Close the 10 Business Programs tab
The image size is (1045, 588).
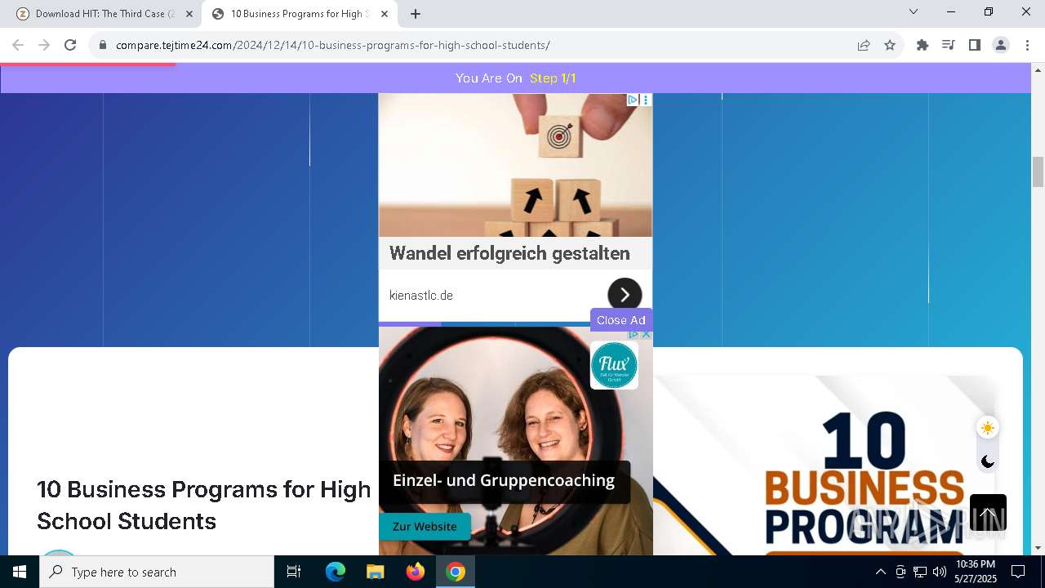click(x=385, y=14)
